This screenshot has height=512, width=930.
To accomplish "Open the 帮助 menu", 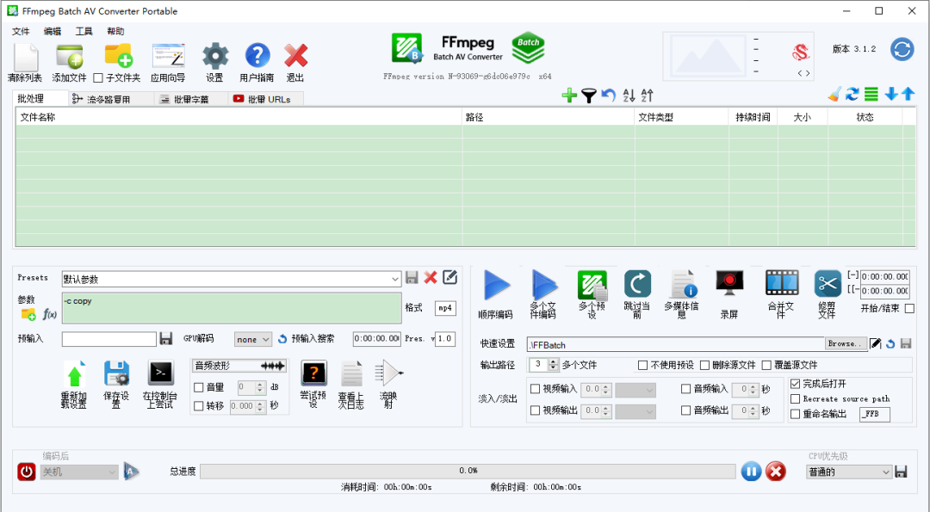I will [x=115, y=31].
